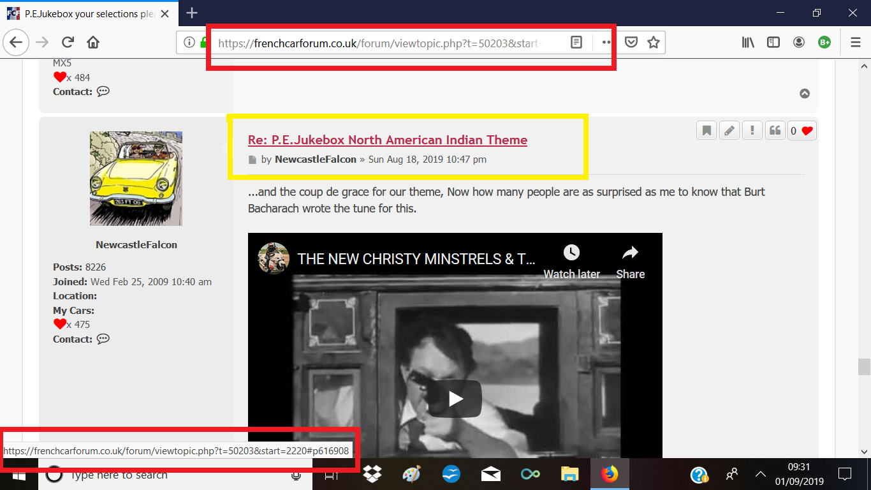
Task: Open the page actions menu
Action: pyautogui.click(x=606, y=43)
